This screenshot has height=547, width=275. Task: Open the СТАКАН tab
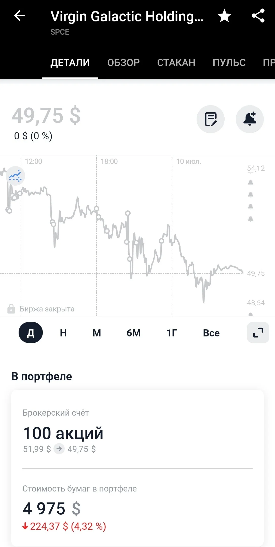[176, 63]
